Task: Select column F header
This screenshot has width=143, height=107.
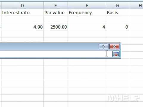Action: click(x=87, y=5)
